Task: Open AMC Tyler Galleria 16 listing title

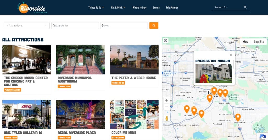Action: [23, 133]
